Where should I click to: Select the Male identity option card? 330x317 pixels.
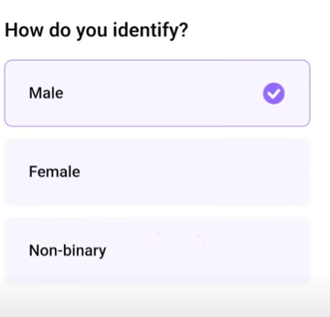157,93
